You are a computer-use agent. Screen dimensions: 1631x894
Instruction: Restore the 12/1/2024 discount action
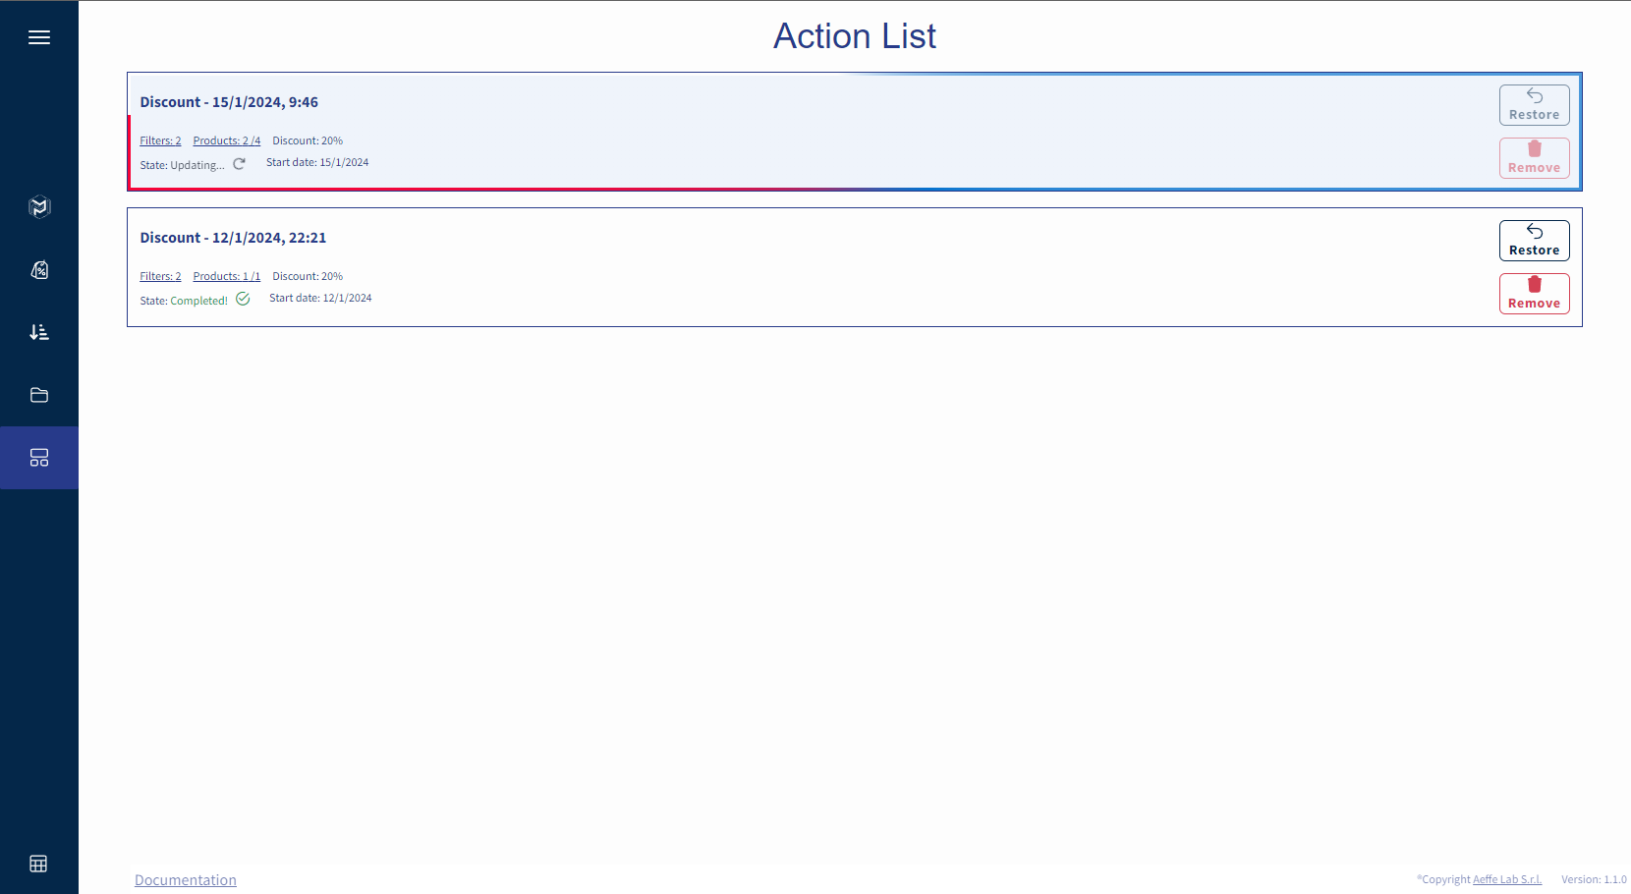point(1534,241)
